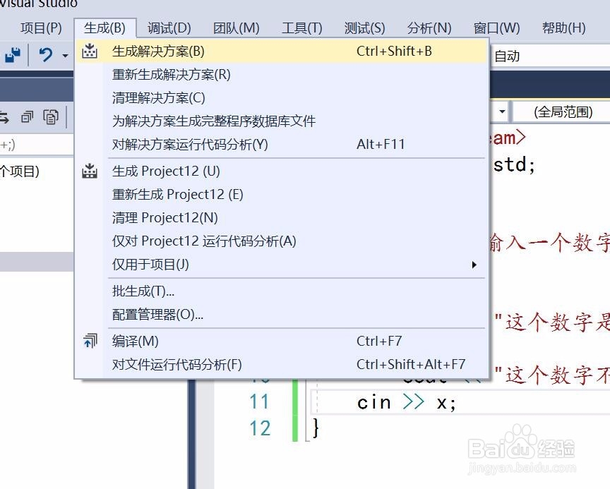
Task: Open the Undo history dropdown arrow
Action: (x=65, y=56)
